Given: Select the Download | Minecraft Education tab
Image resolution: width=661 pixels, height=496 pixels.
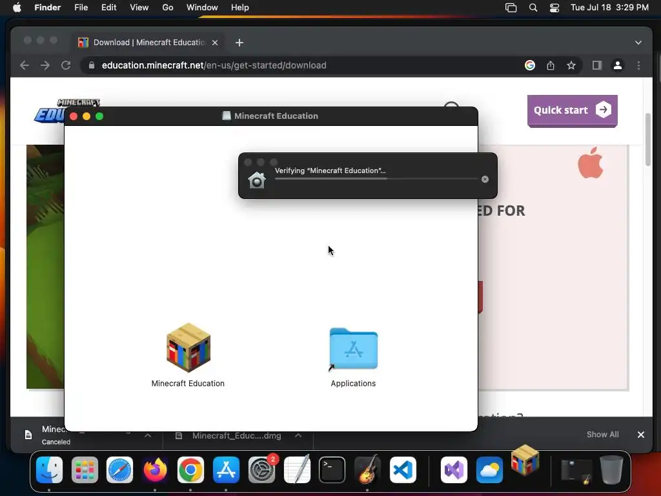Looking at the screenshot, I should click(148, 43).
